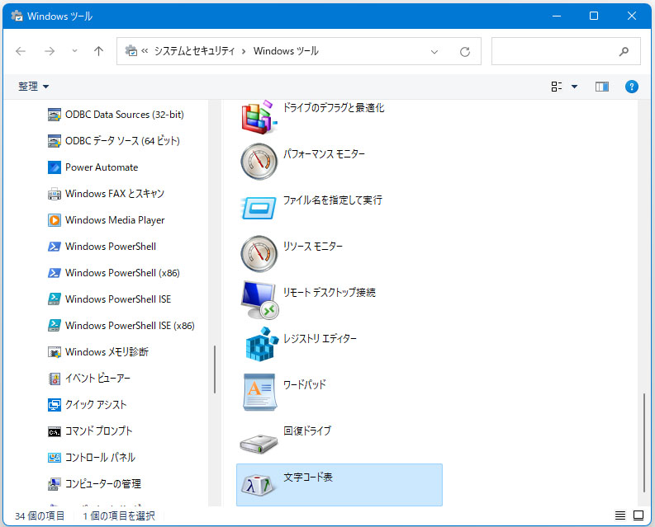Viewport: 655px width, 527px height.
Task: Click the Windows メモリ診断 icon
Action: tap(54, 352)
